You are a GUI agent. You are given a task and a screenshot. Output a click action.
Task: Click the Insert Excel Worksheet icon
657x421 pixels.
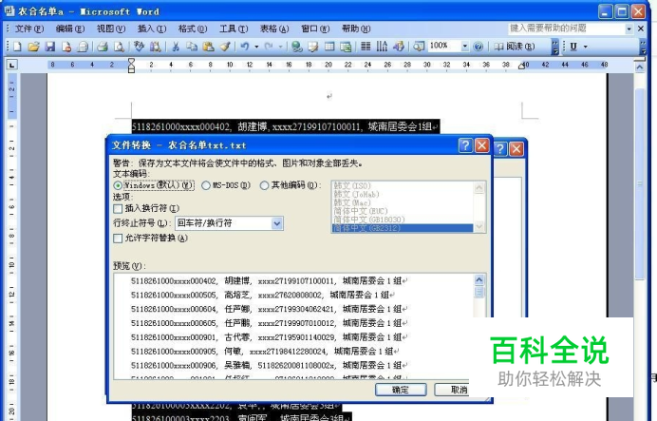pos(346,47)
